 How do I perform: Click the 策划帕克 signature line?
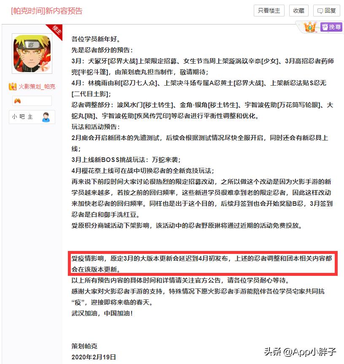tap(84, 346)
